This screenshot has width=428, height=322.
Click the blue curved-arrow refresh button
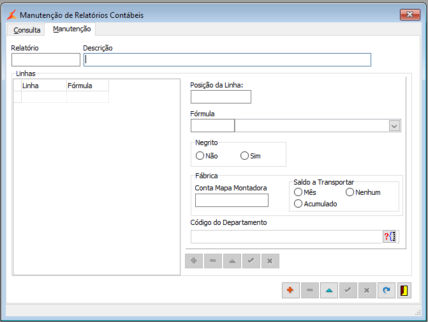[387, 290]
